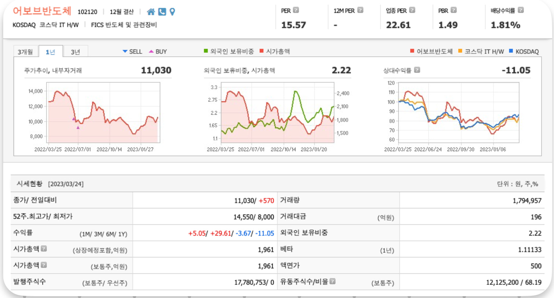This screenshot has width=554, height=298.
Task: Click the 외국인 보유비중, 시가총액 chart
Action: tap(278, 112)
